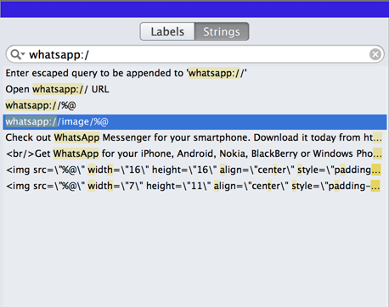
Task: Clear the search field with the X icon
Action: 375,54
